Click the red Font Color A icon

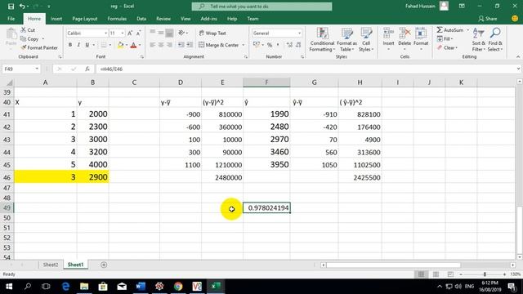point(133,45)
